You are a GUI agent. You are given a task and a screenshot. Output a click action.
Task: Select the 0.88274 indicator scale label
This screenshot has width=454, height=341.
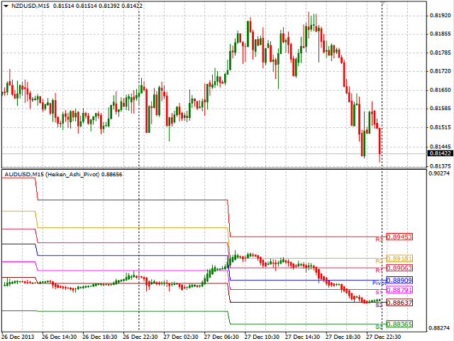pos(439,328)
